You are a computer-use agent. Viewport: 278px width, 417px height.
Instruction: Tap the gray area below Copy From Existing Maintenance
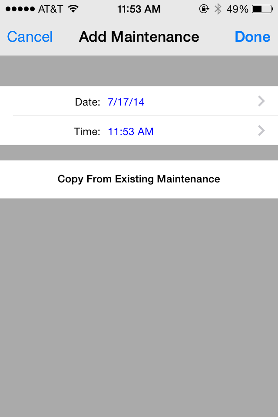[139, 308]
